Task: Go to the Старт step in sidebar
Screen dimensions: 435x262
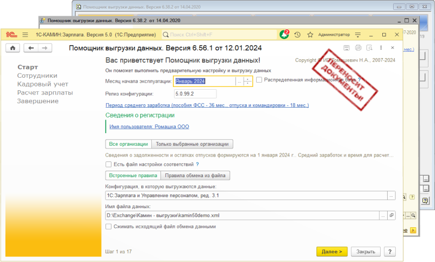Action: point(28,67)
